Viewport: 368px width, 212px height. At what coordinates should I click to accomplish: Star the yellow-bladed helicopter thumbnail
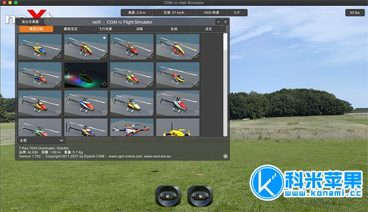196,56
